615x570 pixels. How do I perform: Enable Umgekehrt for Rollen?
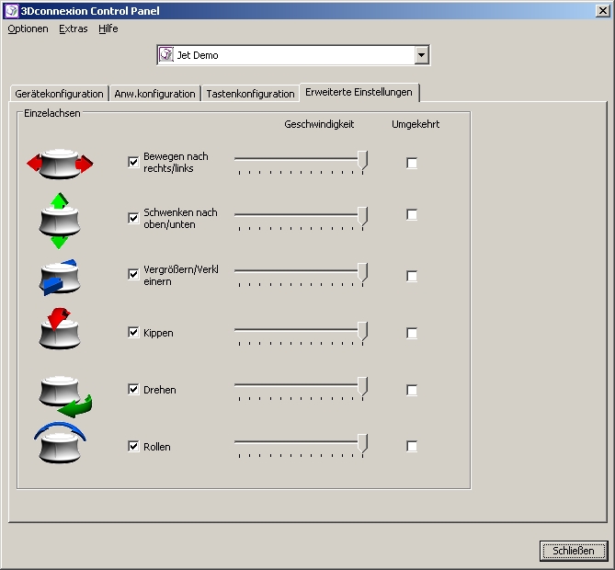pos(412,446)
